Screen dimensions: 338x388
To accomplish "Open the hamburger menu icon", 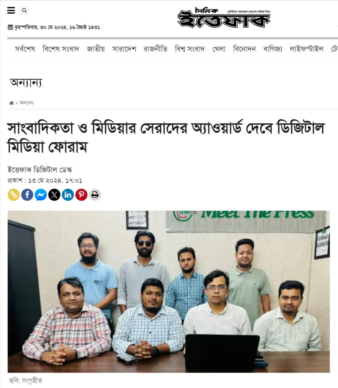I will coord(11,10).
